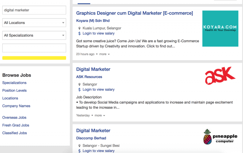Click the dollar salary icon under Koyara
The image size is (243, 153).
coord(79,33)
